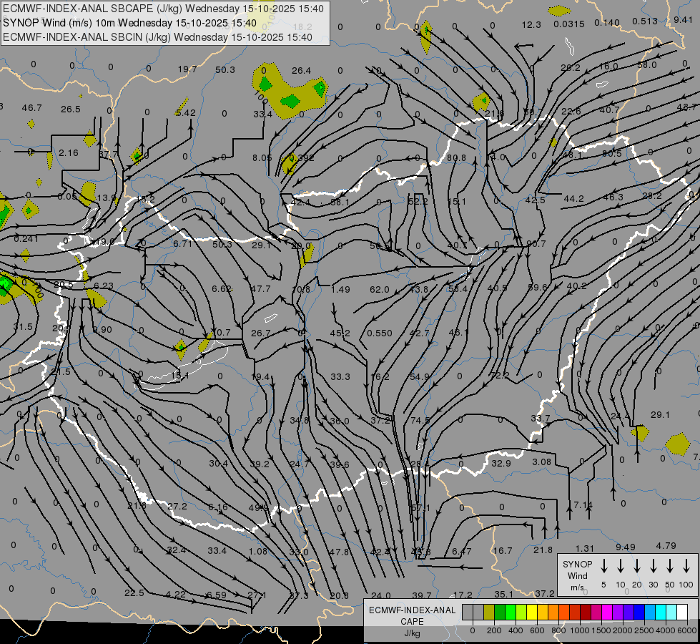This screenshot has height=644, width=700.
Task: Click the 1.49 value on the map
Action: pyautogui.click(x=340, y=290)
